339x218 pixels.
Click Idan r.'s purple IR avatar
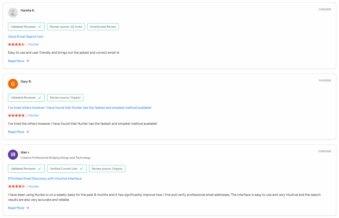pos(13,155)
